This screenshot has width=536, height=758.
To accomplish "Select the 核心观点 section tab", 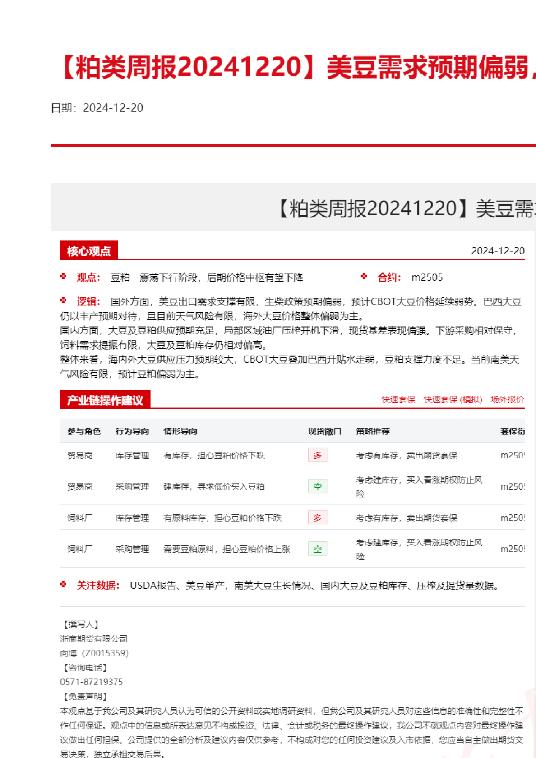I will pos(89,251).
